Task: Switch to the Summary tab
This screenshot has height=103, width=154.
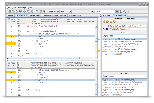Action: pos(107,15)
